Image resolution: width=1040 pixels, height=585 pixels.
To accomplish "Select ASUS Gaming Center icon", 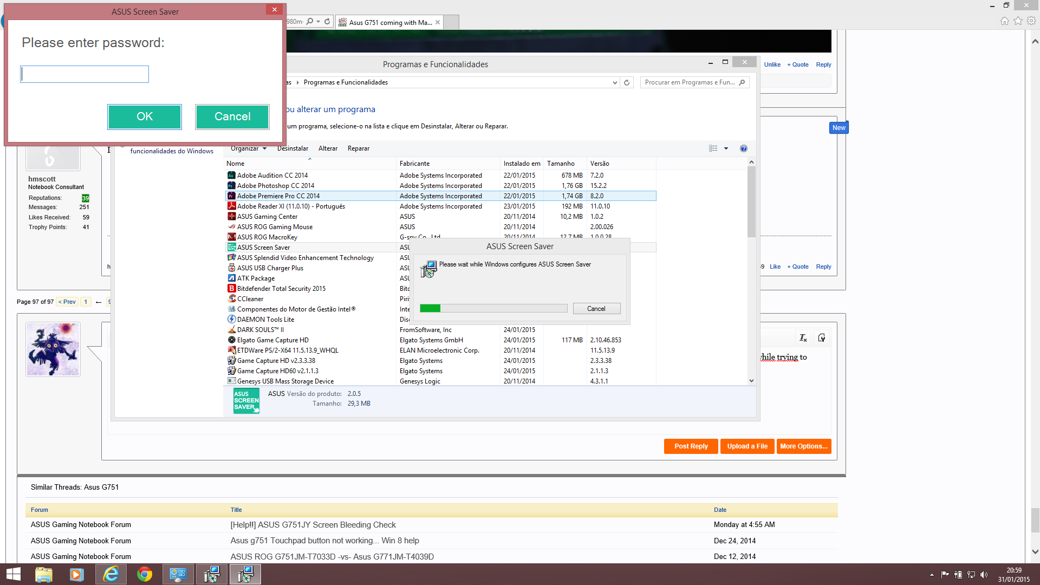I will tap(231, 217).
